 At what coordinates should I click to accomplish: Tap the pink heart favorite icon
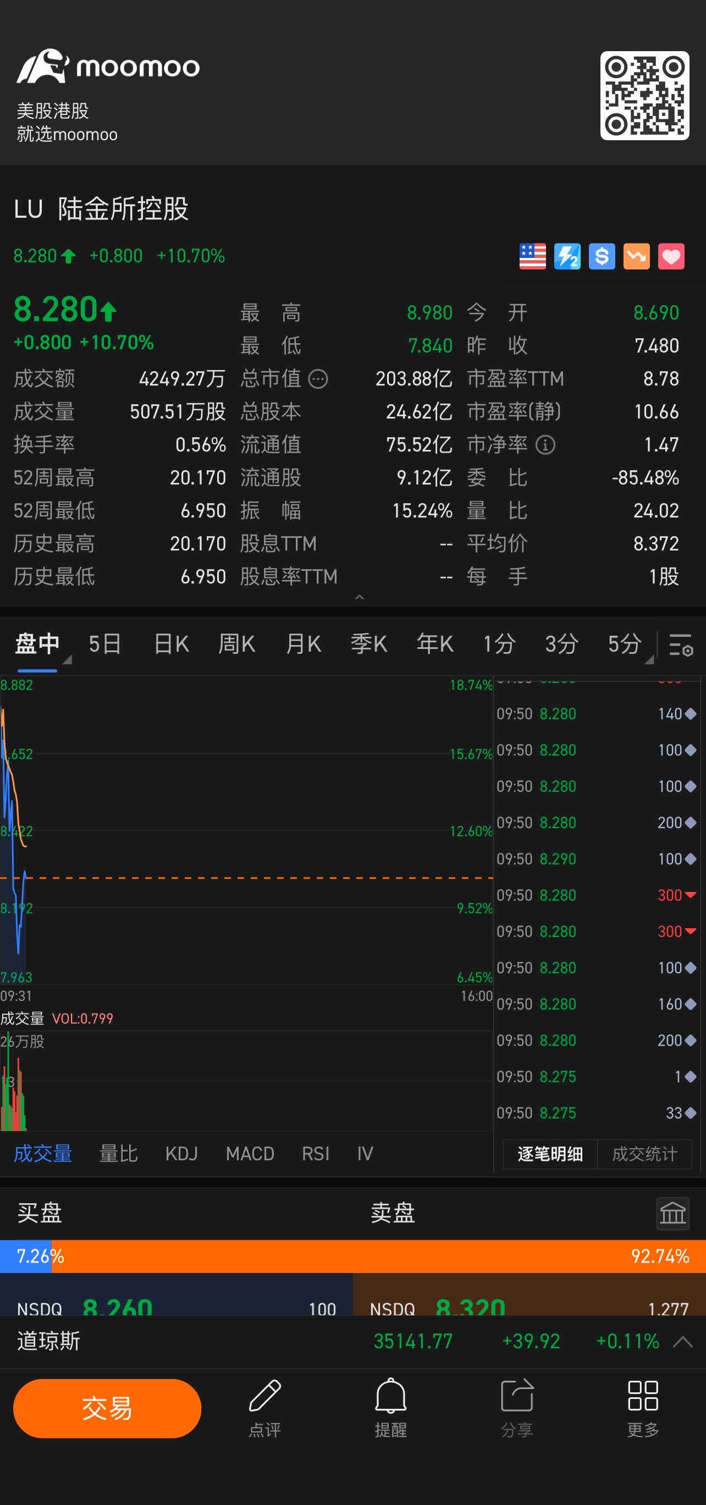(671, 256)
